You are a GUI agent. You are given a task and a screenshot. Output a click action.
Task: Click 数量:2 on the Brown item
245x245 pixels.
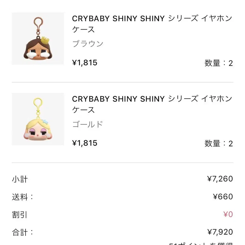[x=219, y=63]
